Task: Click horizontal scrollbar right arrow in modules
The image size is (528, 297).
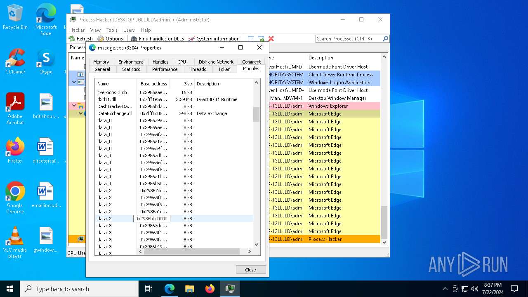Action: (249, 251)
